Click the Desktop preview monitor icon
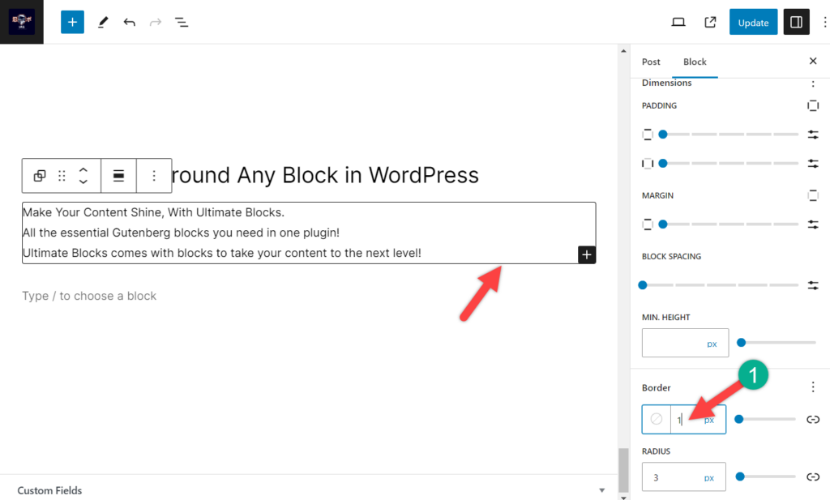Viewport: 830px width, 500px height. (678, 22)
